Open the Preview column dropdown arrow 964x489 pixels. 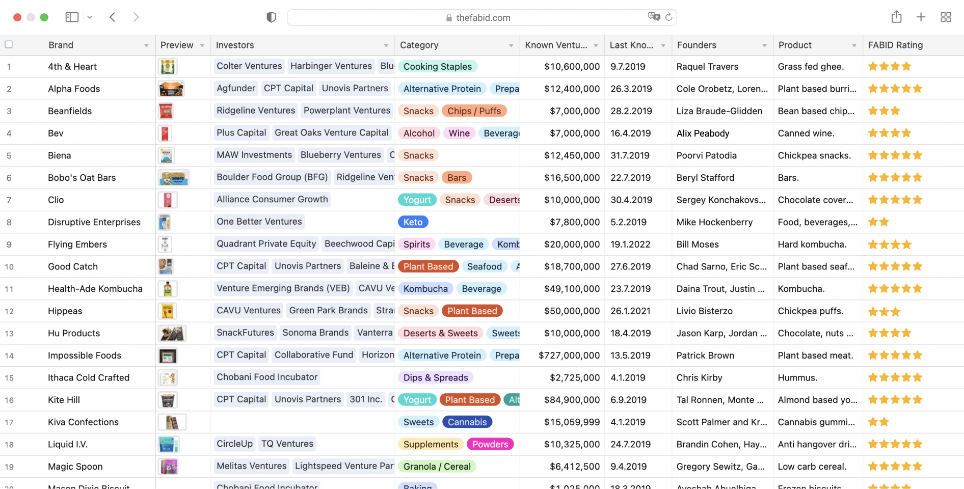(x=202, y=45)
